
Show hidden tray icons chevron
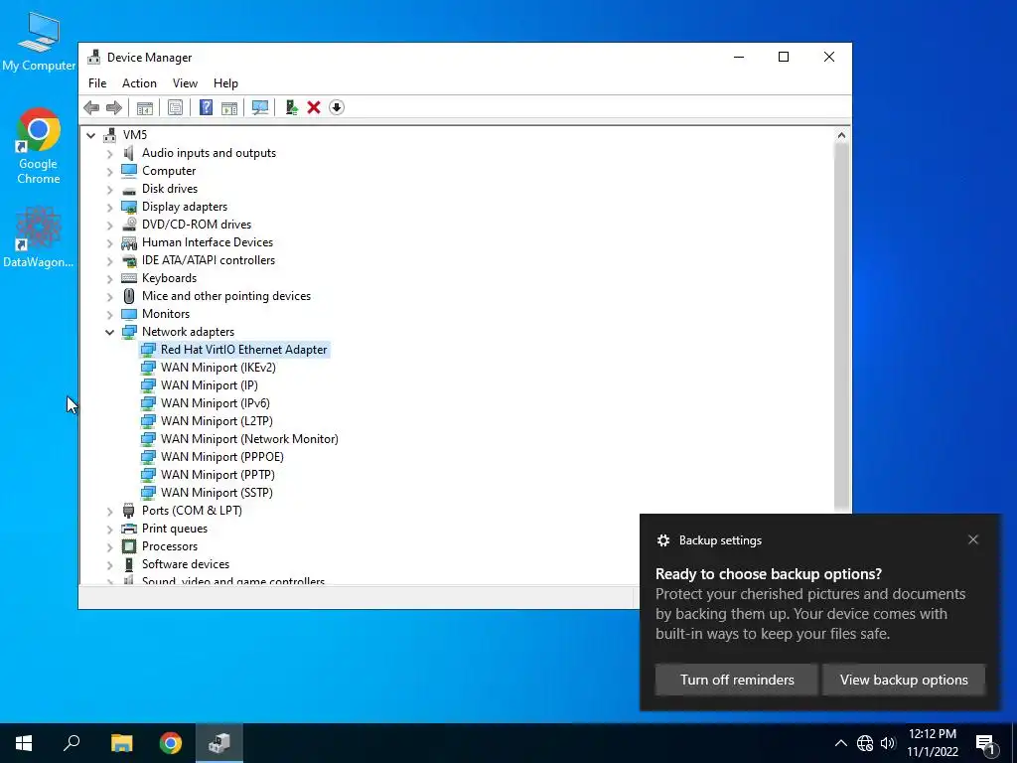840,743
